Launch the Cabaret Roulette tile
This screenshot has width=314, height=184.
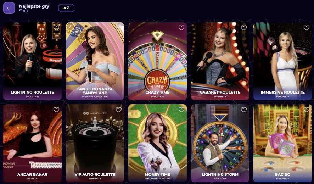tap(220, 61)
